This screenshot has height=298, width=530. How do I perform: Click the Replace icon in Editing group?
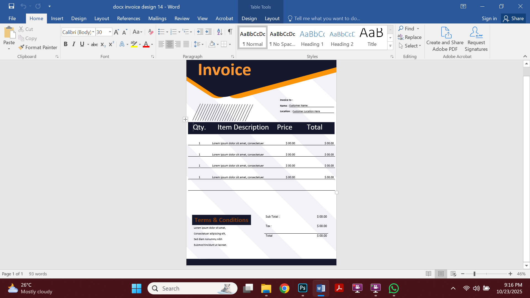coord(410,37)
